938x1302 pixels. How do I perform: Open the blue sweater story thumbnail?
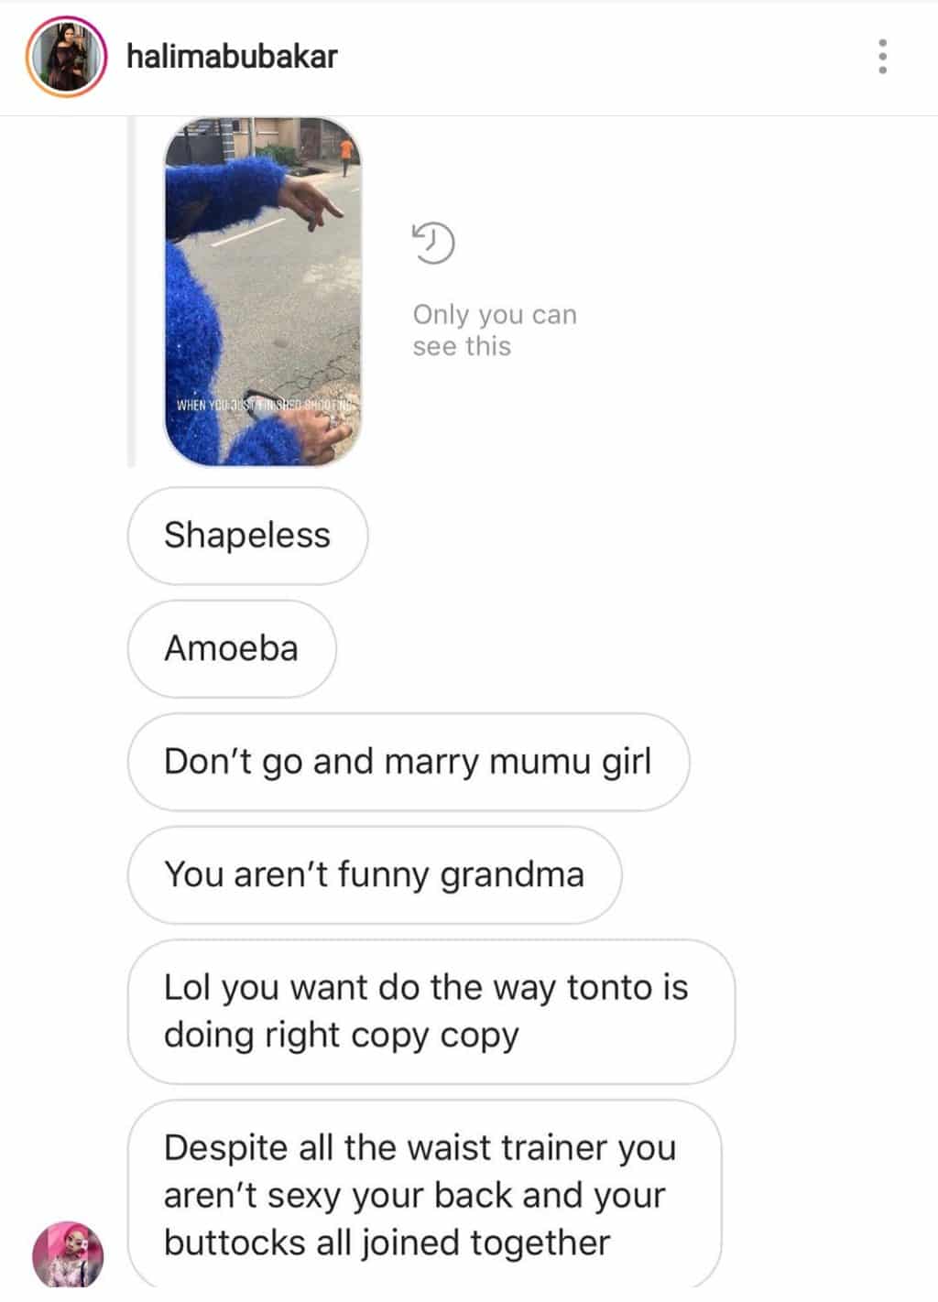[263, 291]
